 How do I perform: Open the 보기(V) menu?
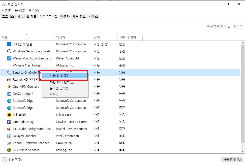click(x=34, y=11)
